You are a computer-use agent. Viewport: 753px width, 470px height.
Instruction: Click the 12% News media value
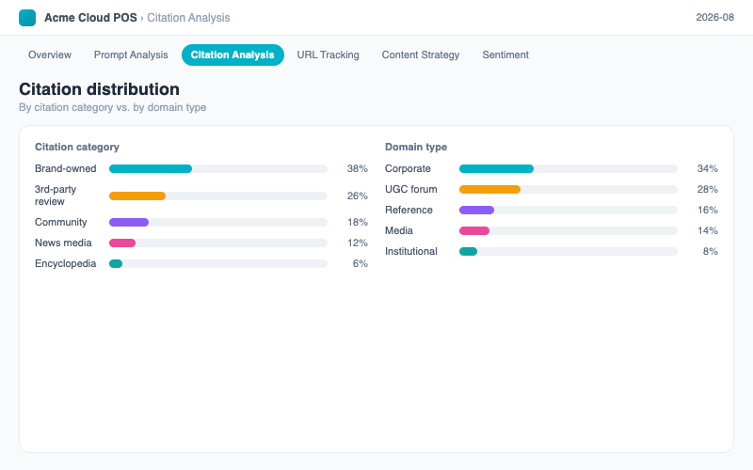point(358,243)
